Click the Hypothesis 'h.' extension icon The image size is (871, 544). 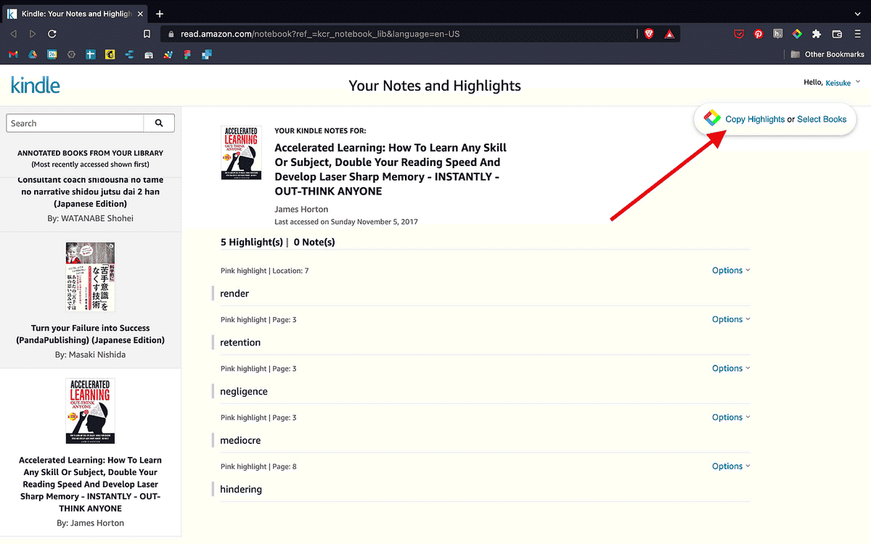778,34
